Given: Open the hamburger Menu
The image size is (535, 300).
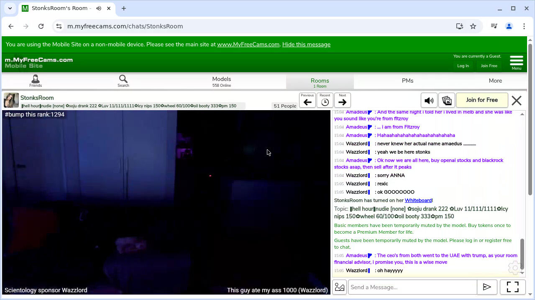Looking at the screenshot, I should tap(516, 62).
